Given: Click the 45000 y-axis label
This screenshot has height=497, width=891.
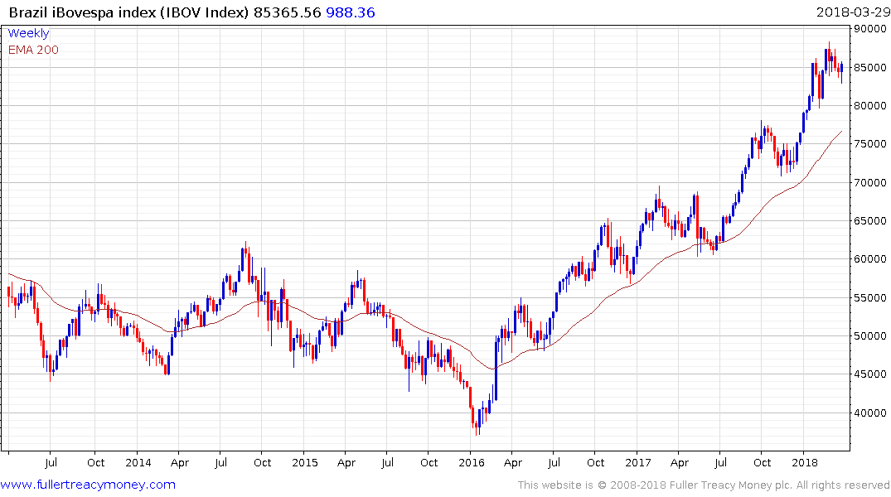Looking at the screenshot, I should [871, 374].
